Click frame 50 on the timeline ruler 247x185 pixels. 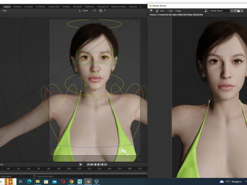[19, 169]
